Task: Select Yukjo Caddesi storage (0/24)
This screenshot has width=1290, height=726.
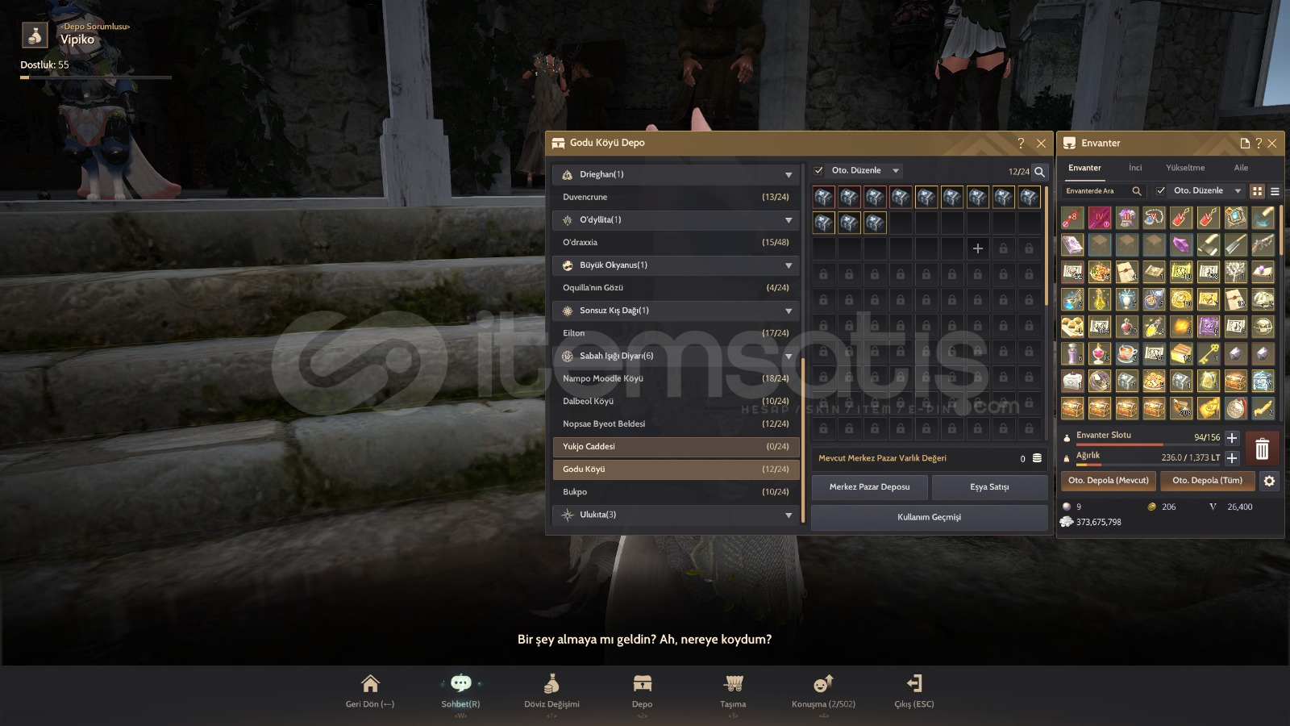Action: tap(676, 447)
